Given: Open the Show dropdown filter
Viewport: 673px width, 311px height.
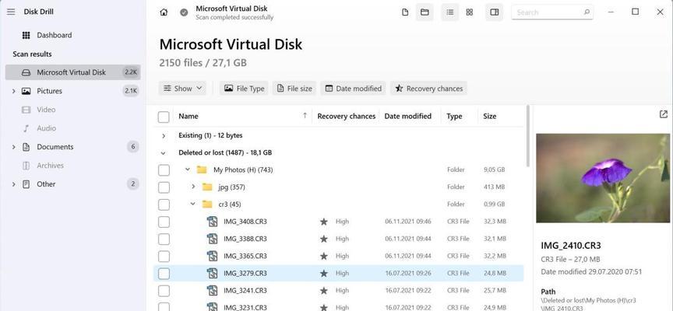Looking at the screenshot, I should click(182, 88).
